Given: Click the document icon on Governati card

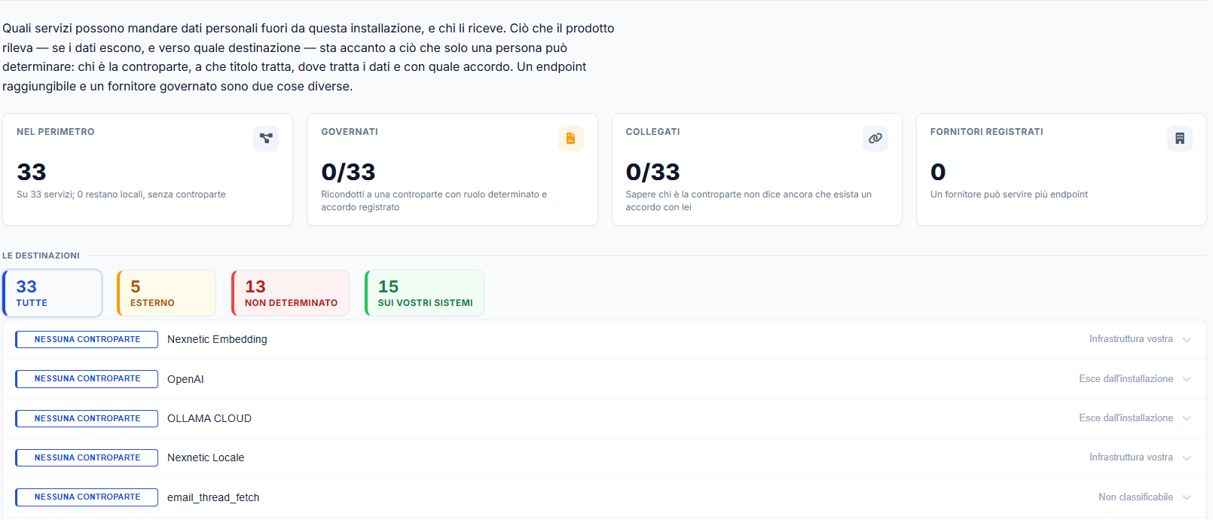Looking at the screenshot, I should coord(570,139).
